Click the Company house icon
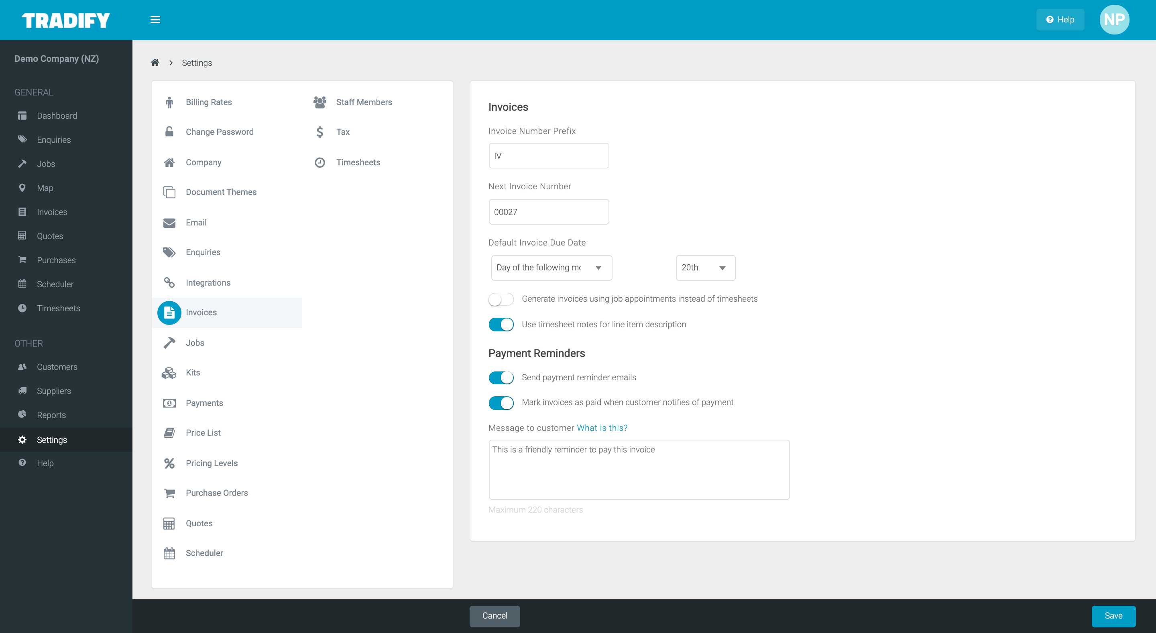This screenshot has width=1156, height=633. 169,162
